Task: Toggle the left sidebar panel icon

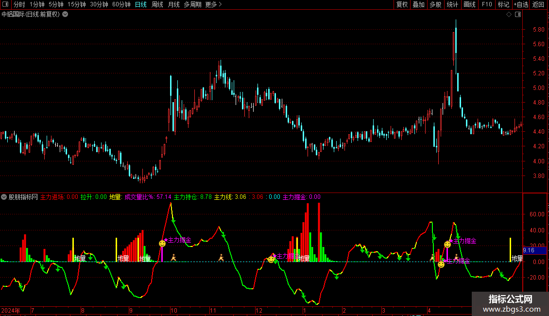Action: 5,5
